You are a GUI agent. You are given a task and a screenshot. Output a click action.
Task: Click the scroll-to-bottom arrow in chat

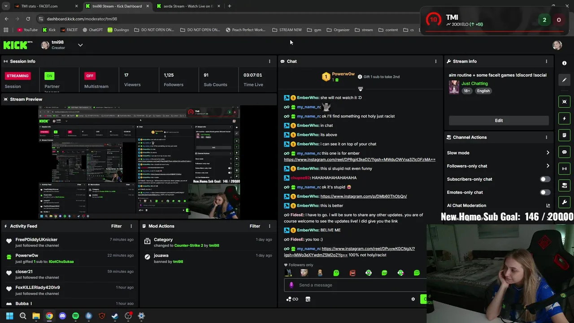[x=360, y=89]
